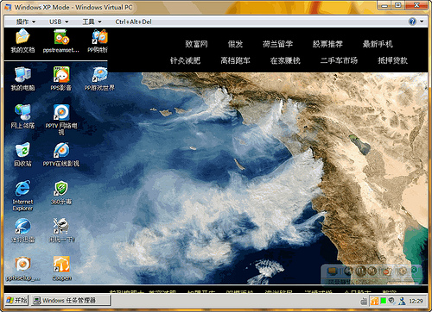Pause playback on the floating widget
The image size is (432, 312).
click(360, 271)
